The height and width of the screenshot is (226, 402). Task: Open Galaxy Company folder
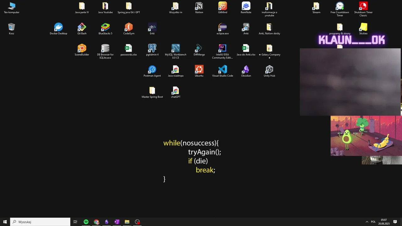click(269, 51)
